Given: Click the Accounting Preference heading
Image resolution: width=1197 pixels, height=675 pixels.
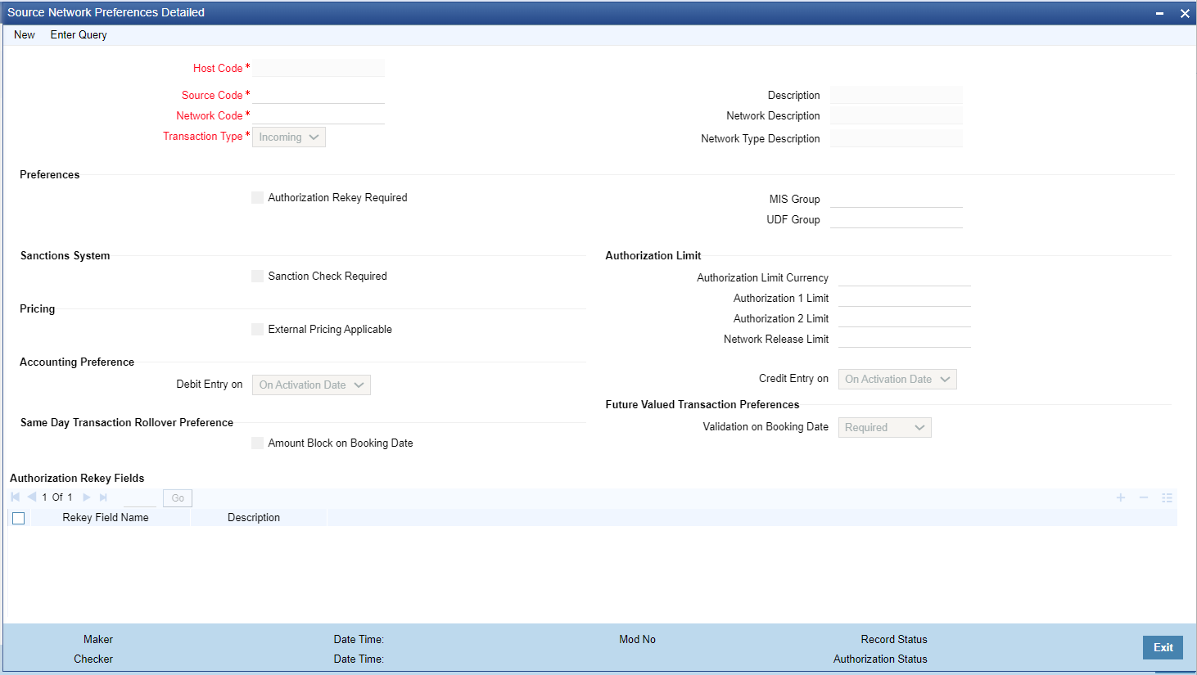Looking at the screenshot, I should 77,362.
